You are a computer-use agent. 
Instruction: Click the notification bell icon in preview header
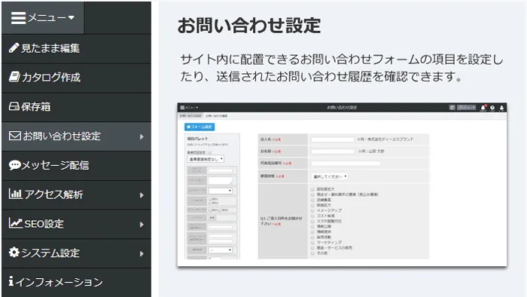point(483,108)
